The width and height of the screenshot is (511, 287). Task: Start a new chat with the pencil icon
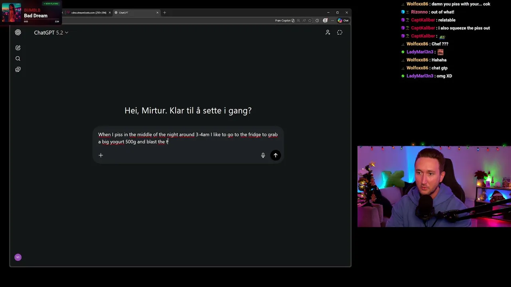pyautogui.click(x=18, y=48)
